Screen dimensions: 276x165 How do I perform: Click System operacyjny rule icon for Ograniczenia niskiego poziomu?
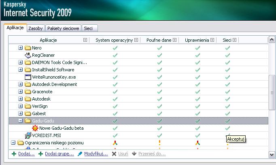coord(115,143)
